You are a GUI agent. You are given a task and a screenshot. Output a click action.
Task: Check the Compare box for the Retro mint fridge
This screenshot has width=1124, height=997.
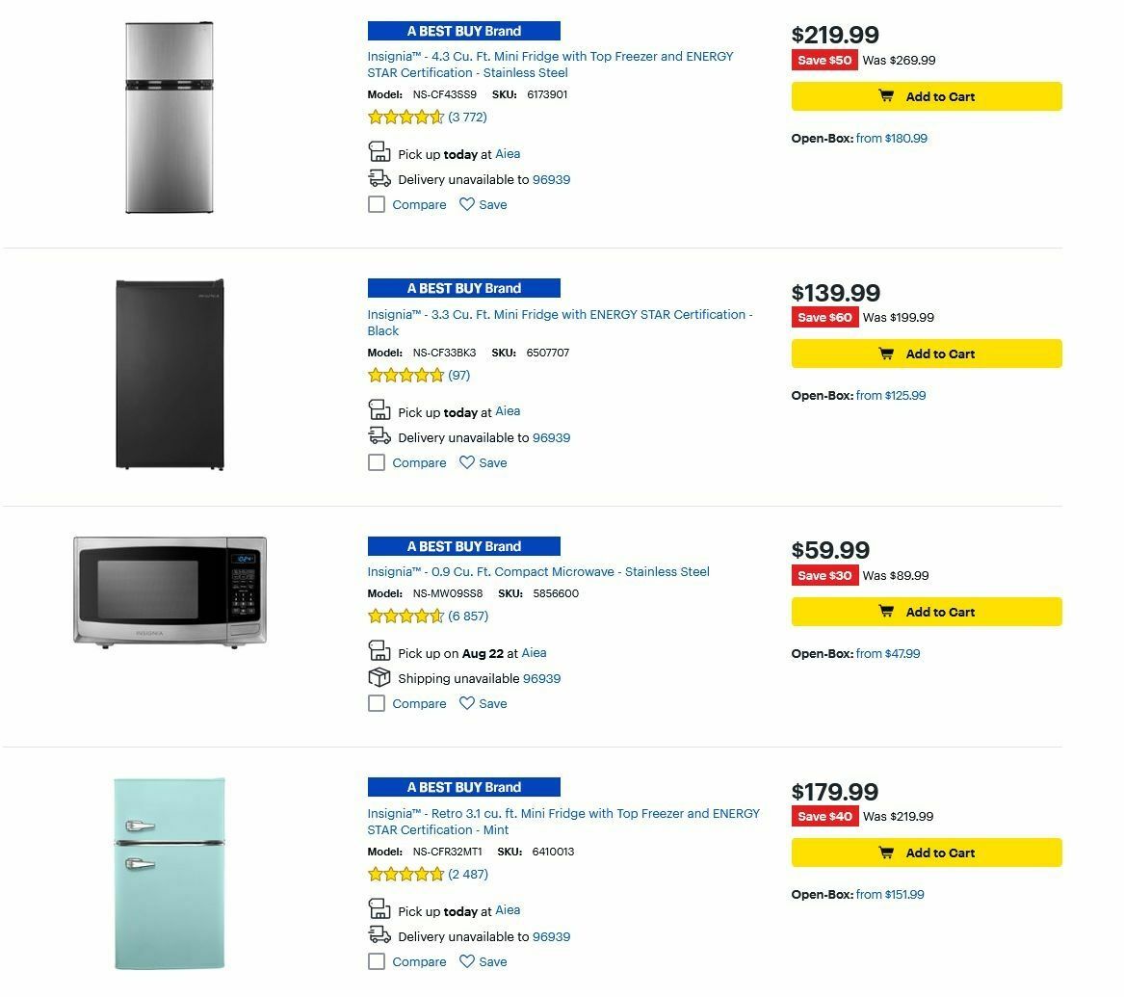(x=376, y=960)
